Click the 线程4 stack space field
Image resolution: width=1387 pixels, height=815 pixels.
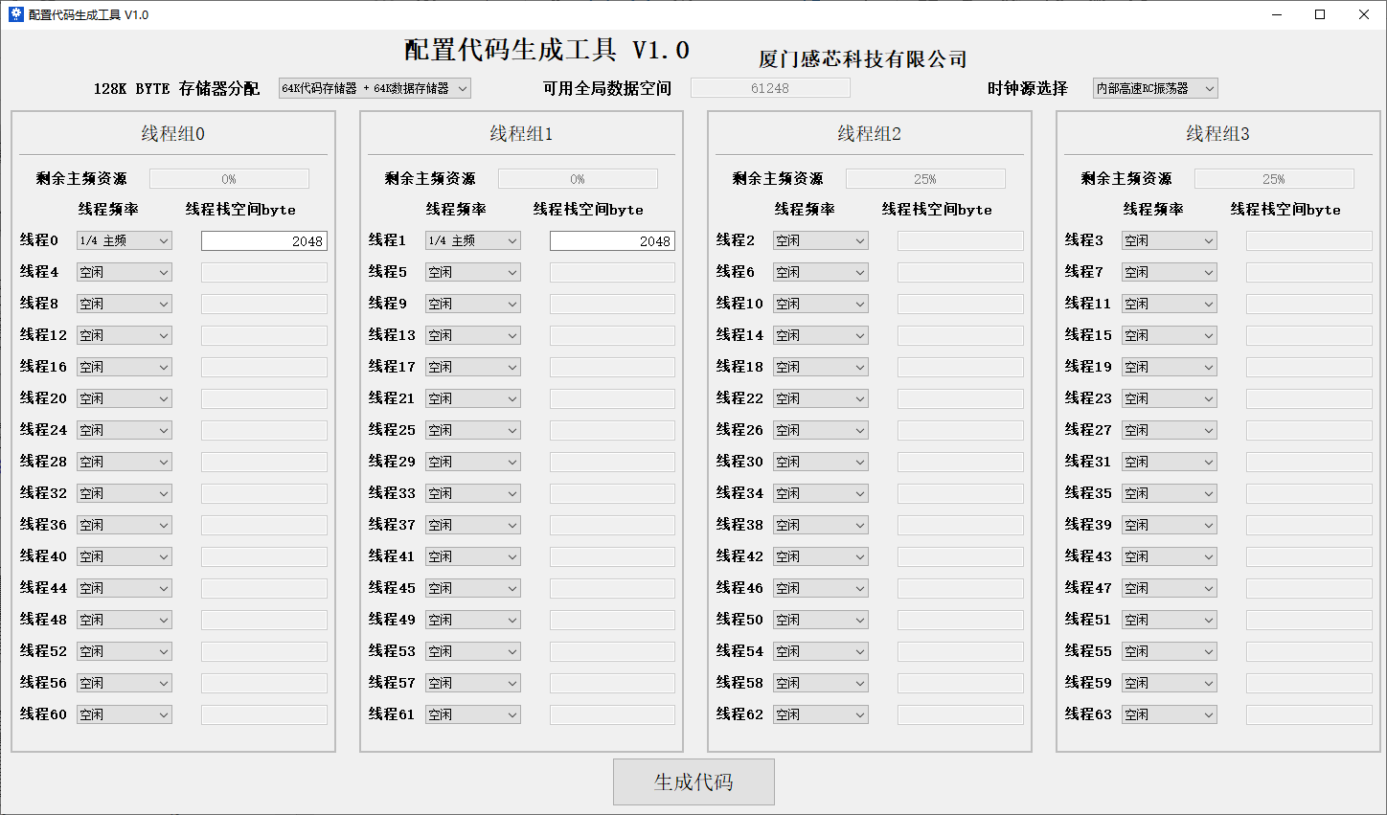tap(264, 273)
